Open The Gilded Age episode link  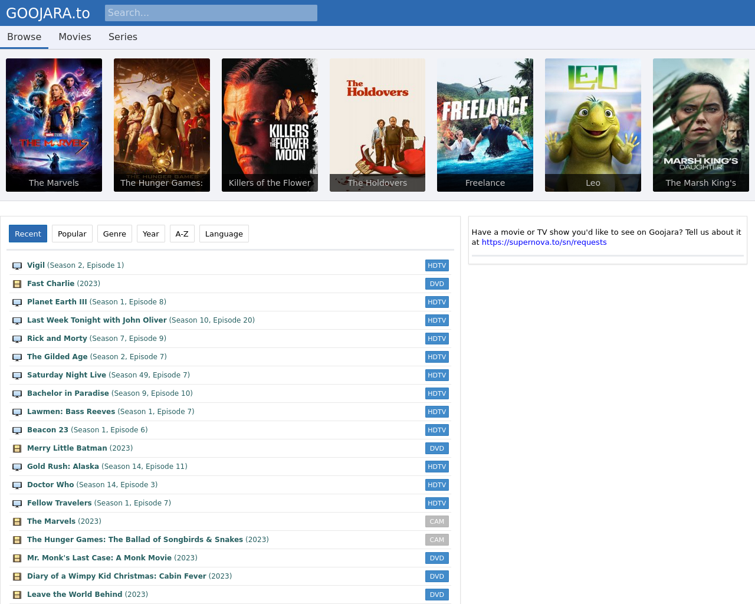(x=97, y=357)
